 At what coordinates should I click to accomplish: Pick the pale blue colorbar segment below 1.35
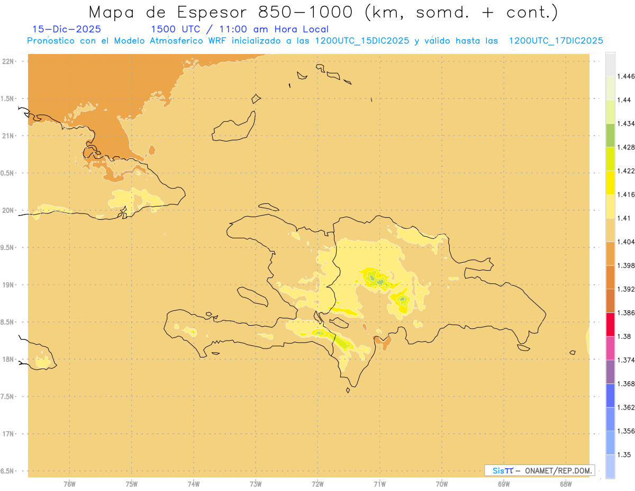(610, 467)
